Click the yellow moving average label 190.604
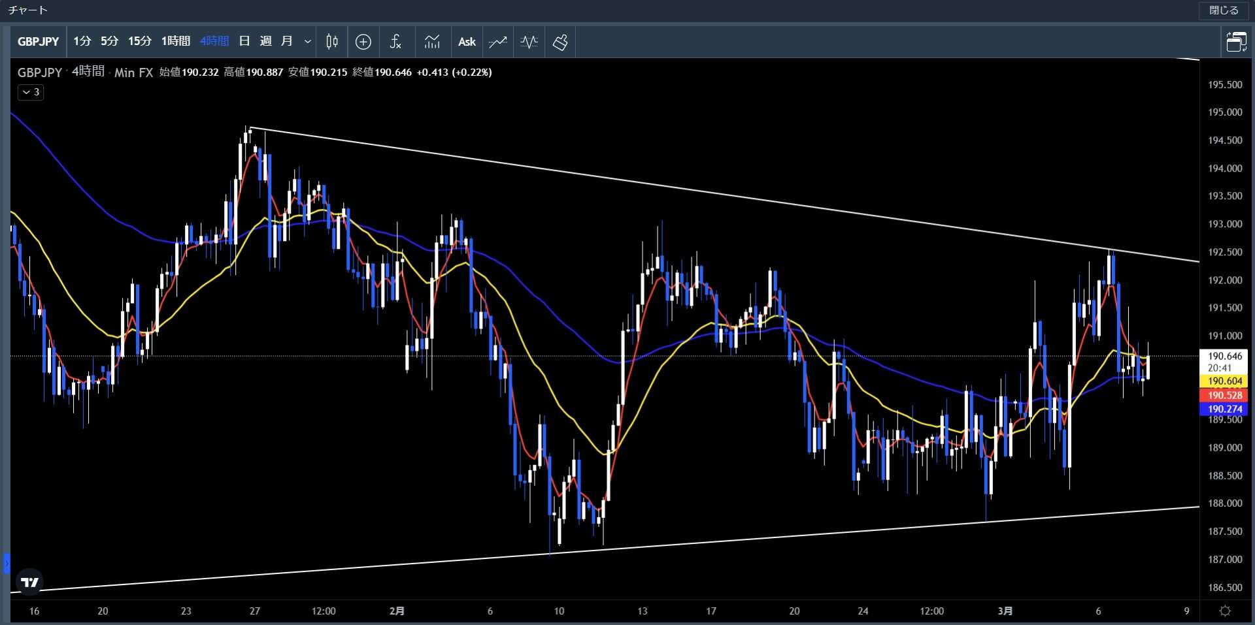 tap(1224, 381)
